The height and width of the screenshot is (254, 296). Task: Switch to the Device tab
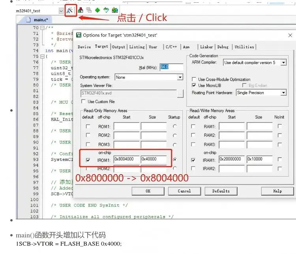click(84, 47)
